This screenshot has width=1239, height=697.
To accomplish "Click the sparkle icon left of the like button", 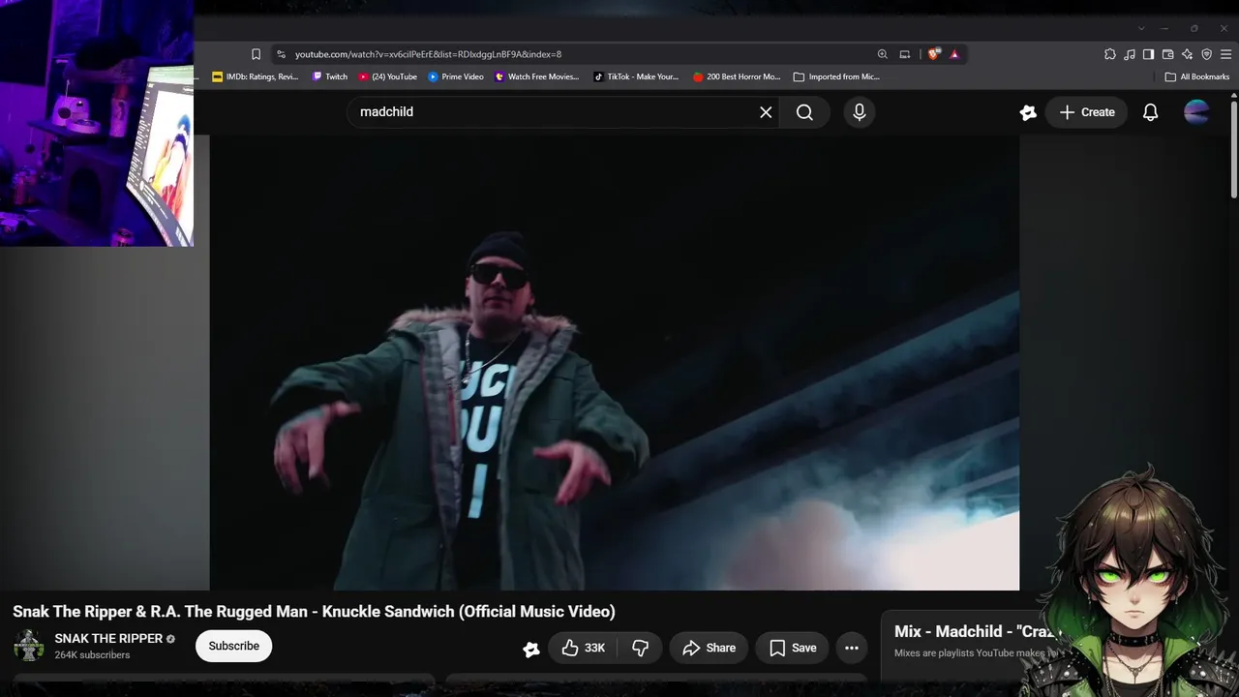I will click(530, 649).
